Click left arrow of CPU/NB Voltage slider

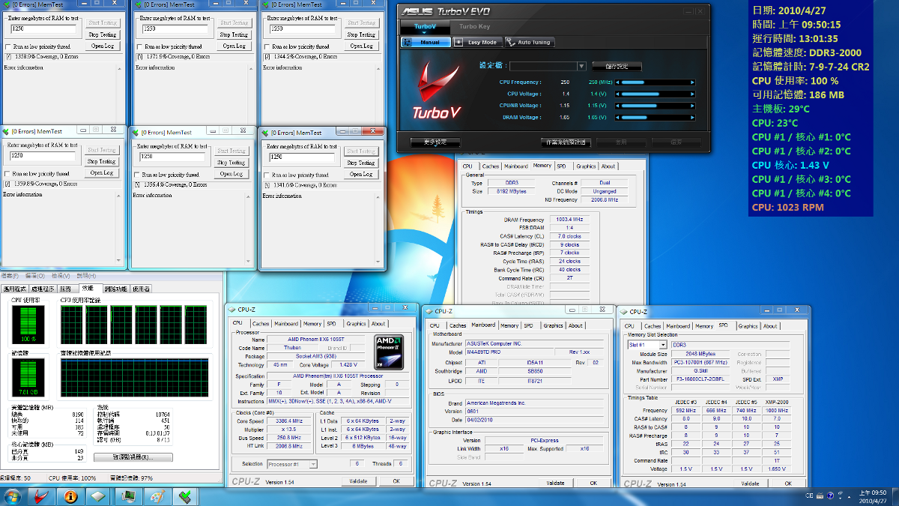tap(618, 106)
